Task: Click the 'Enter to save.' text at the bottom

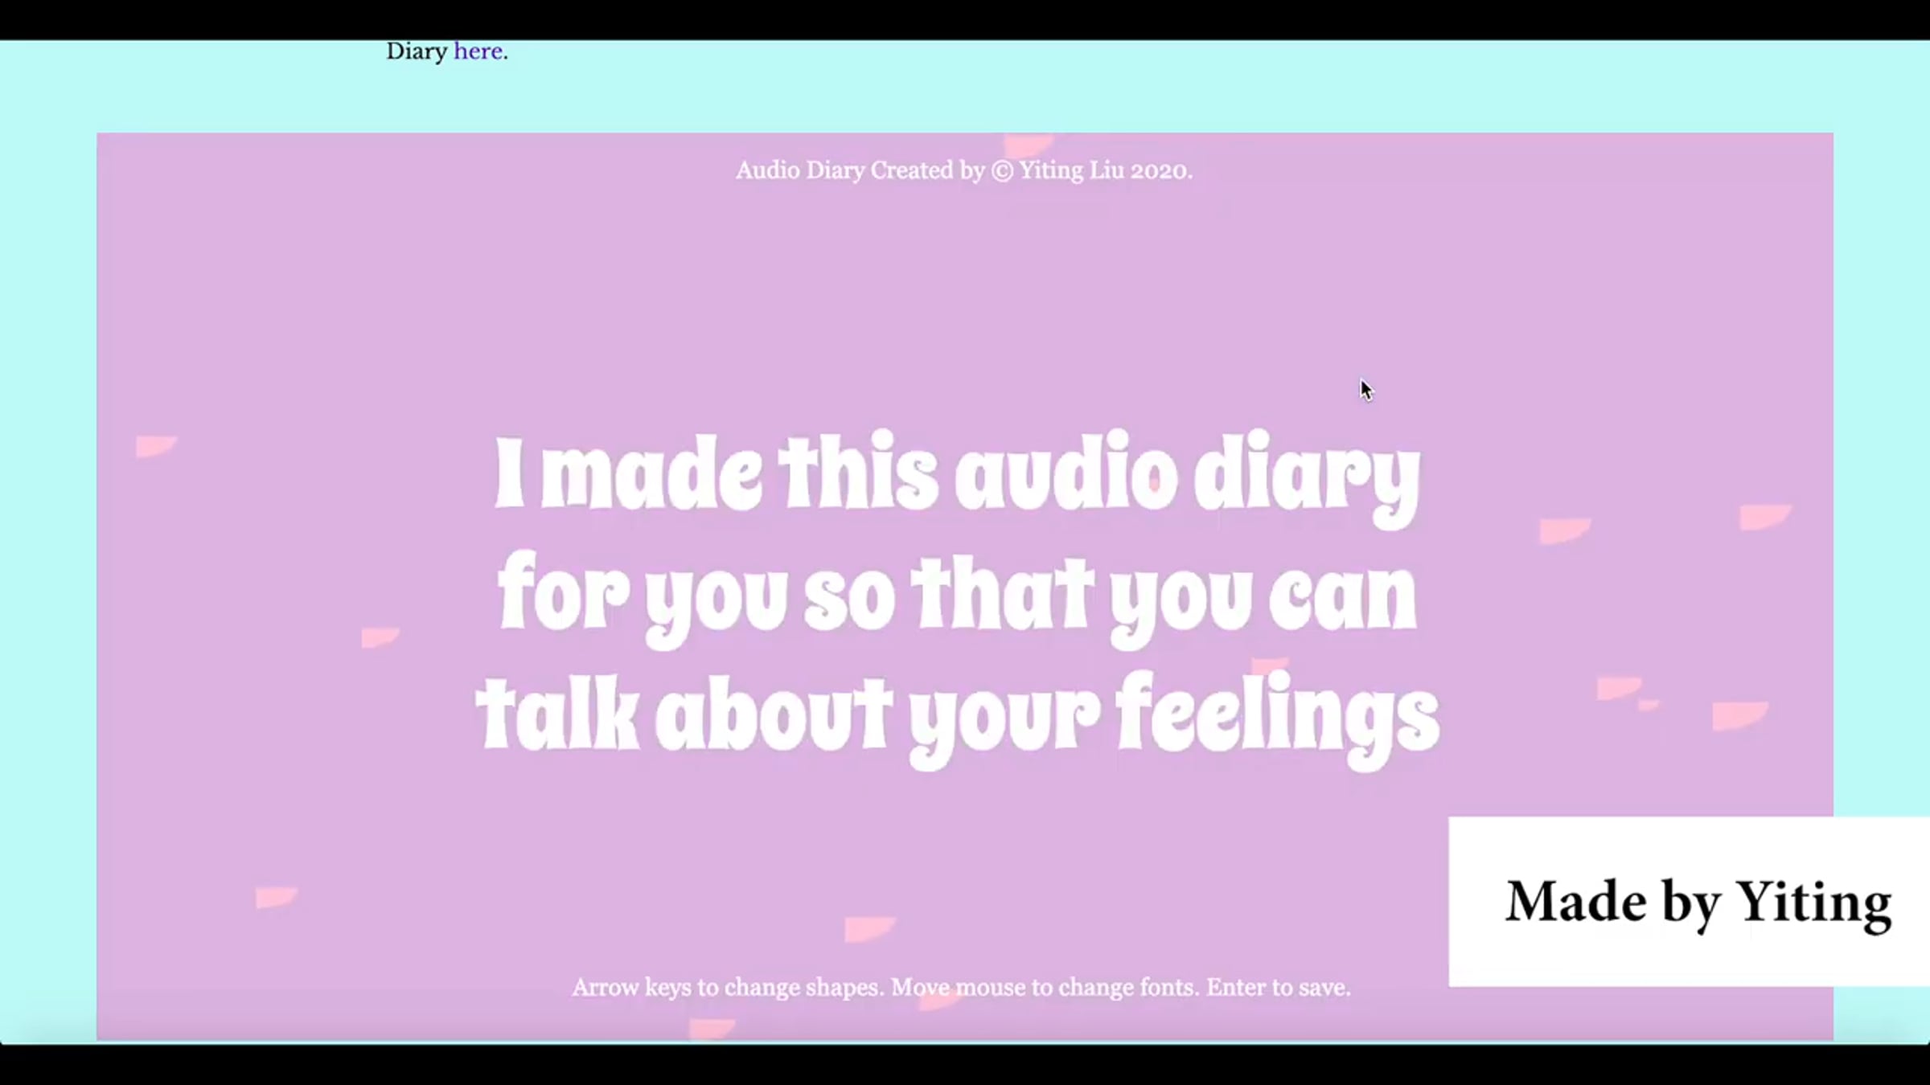Action: 1278,987
